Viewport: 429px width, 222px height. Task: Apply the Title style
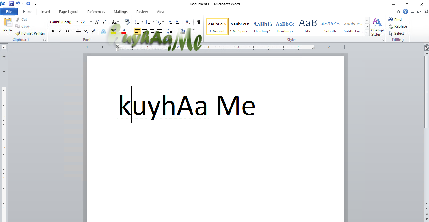(x=308, y=27)
